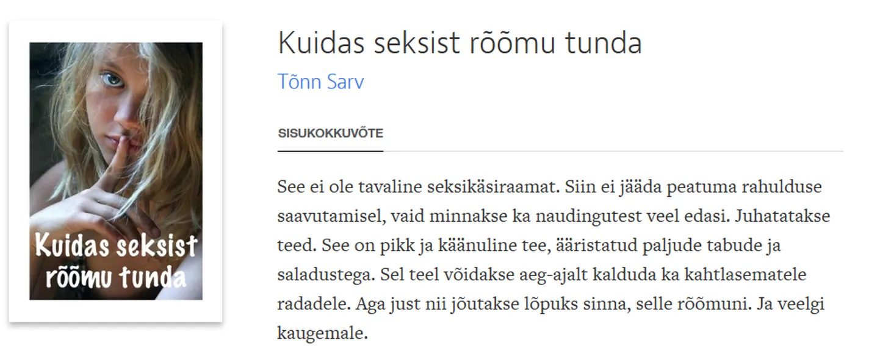Open author link Tõnn Sarv
The width and height of the screenshot is (880, 346).
pyautogui.click(x=321, y=82)
